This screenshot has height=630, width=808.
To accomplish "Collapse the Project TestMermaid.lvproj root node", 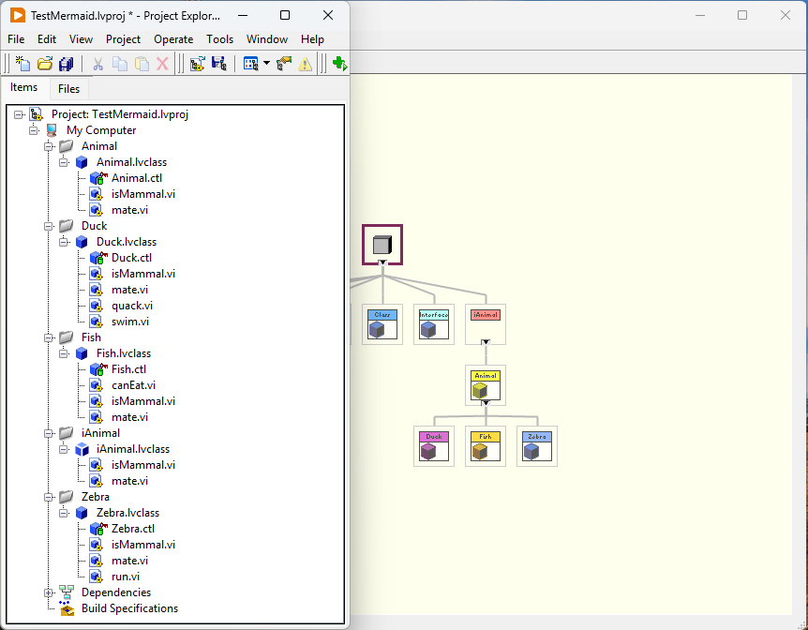I will 19,114.
